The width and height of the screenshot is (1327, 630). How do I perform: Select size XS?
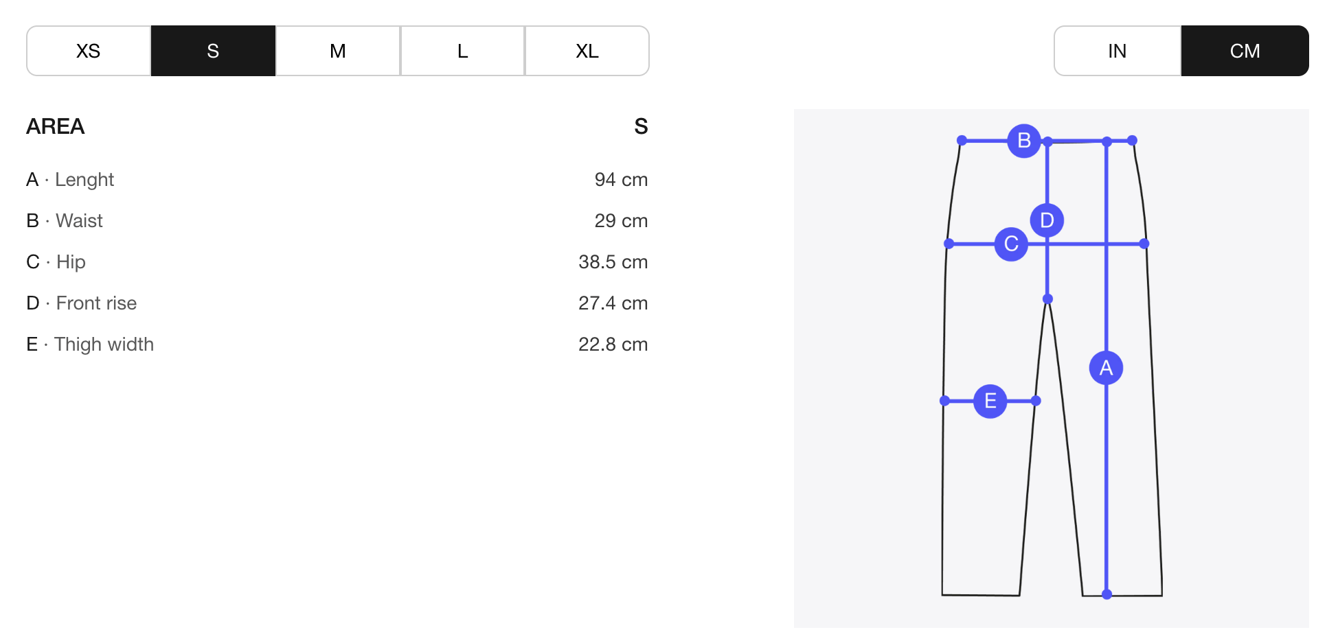coord(89,51)
